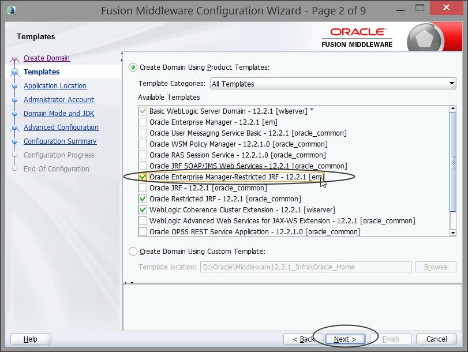Screen dimensions: 468x352
Task: Click templates list scrollbar down arrow
Action: [453, 233]
